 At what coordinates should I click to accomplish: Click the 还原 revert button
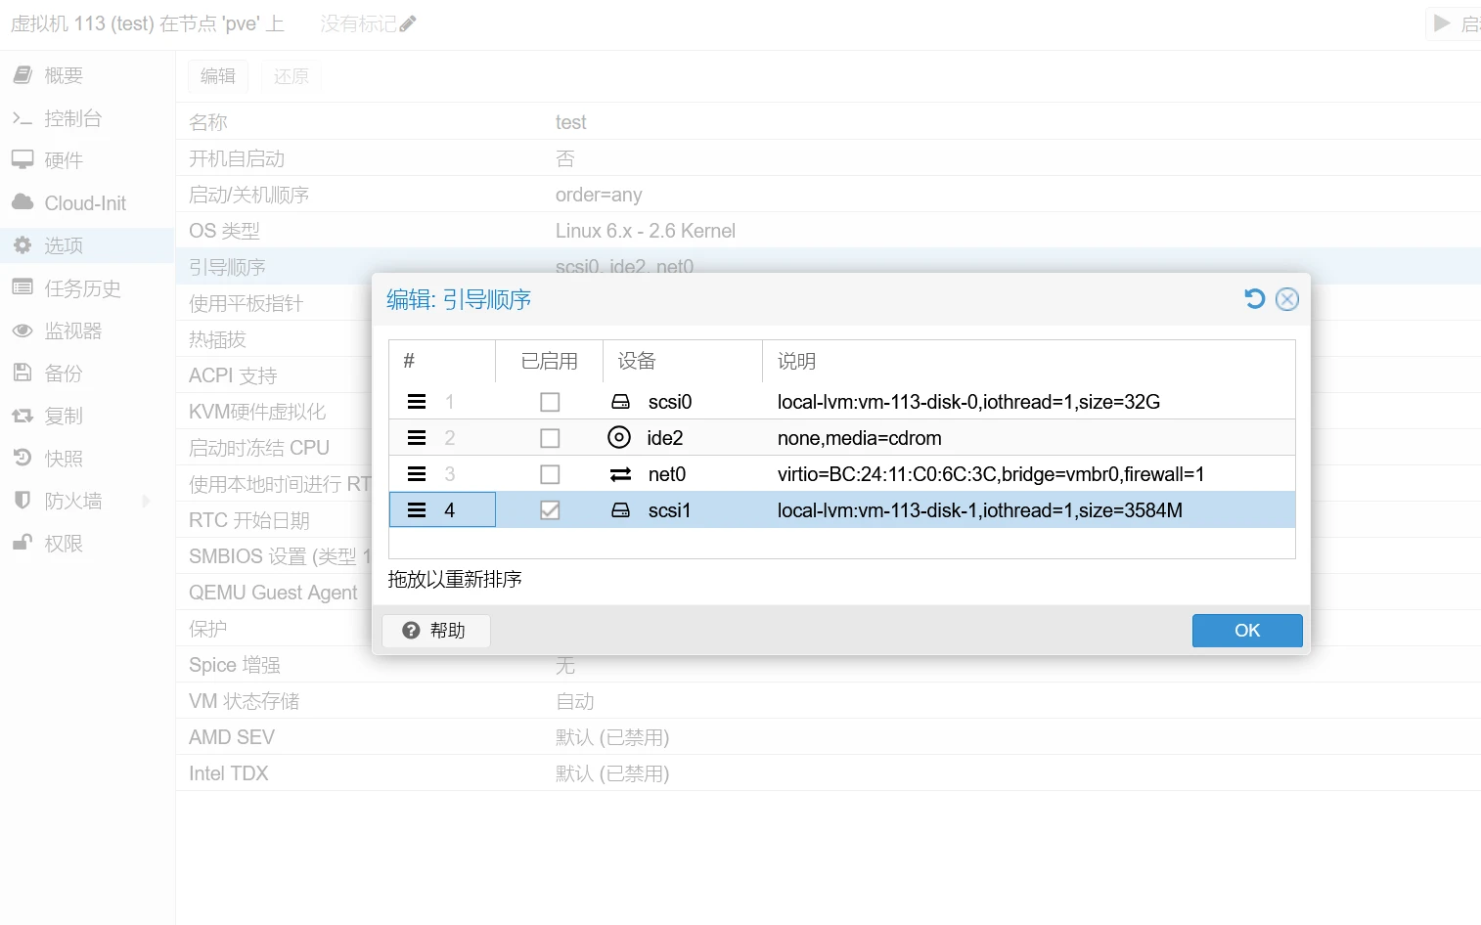[292, 76]
